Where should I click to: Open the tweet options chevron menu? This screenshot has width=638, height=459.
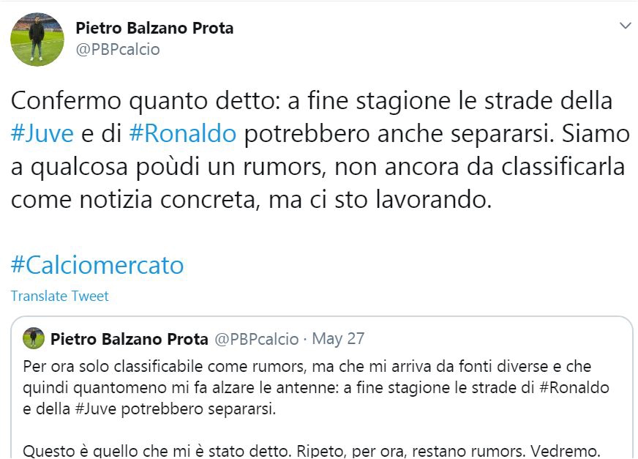625,26
